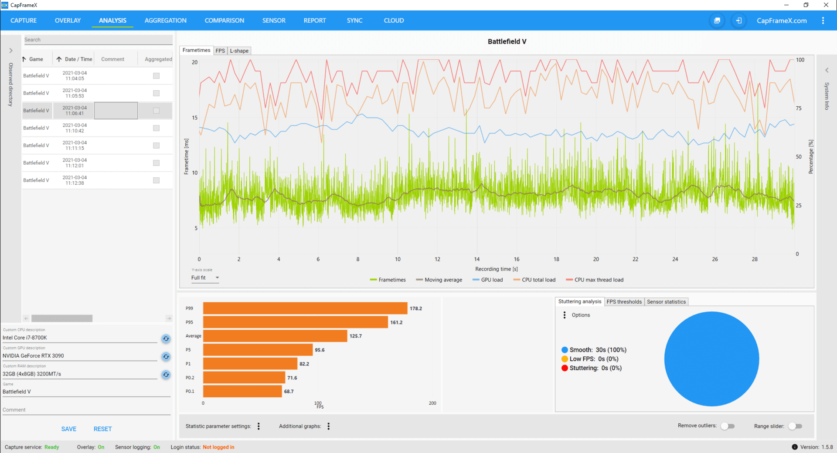Click the Comment column header
Screen dimensions: 837x453
[113, 59]
